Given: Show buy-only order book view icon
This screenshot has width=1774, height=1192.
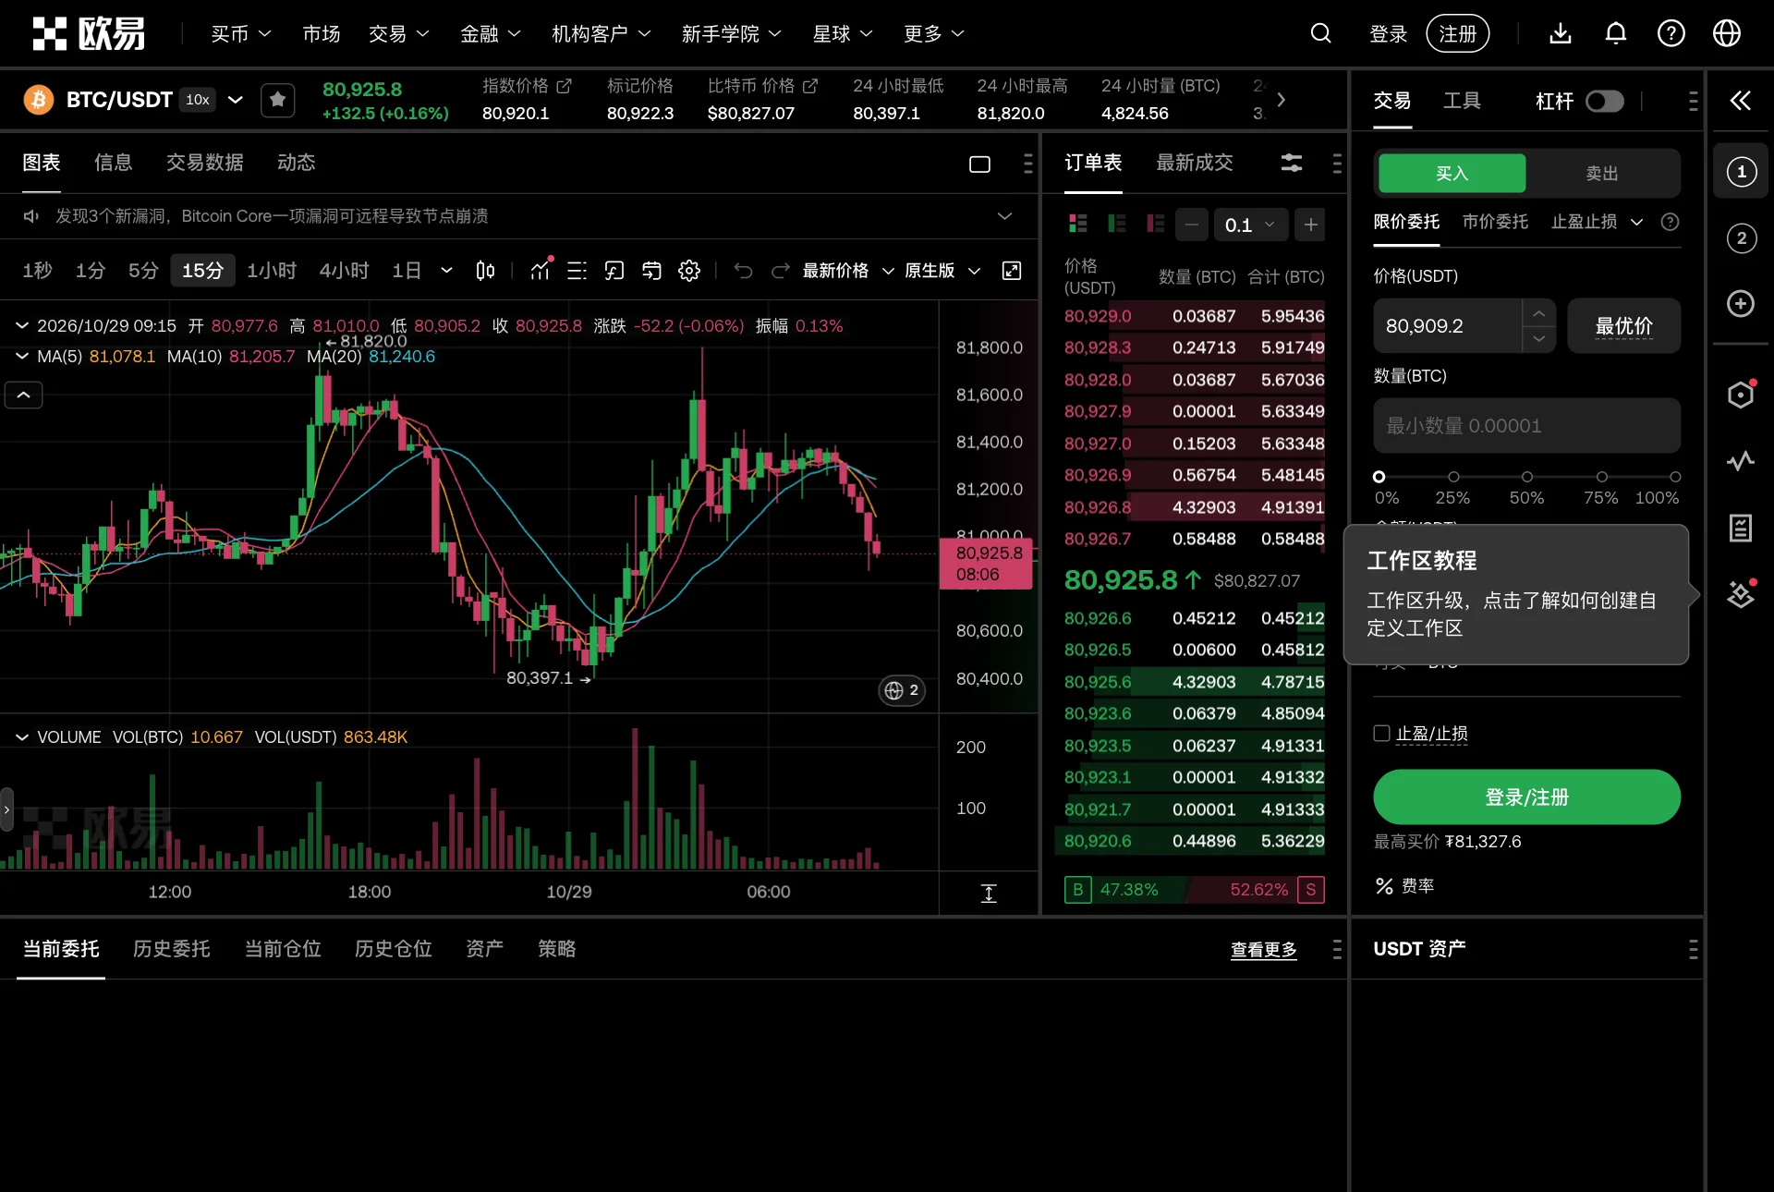Looking at the screenshot, I should click(1116, 224).
